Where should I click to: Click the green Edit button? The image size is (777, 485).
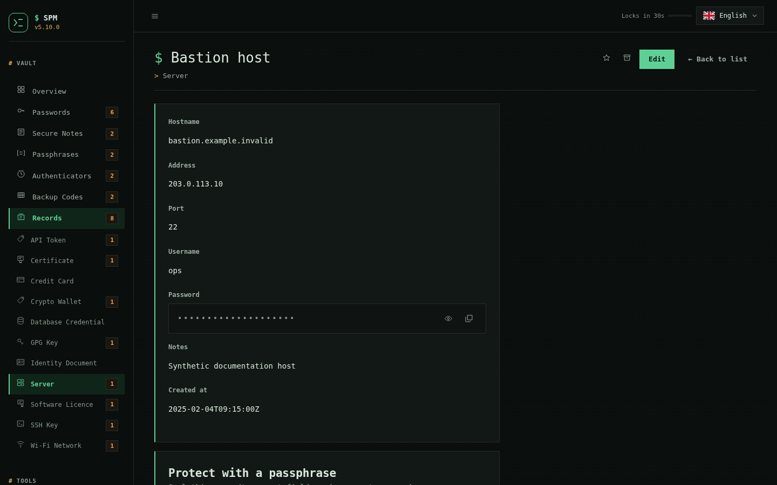(657, 59)
